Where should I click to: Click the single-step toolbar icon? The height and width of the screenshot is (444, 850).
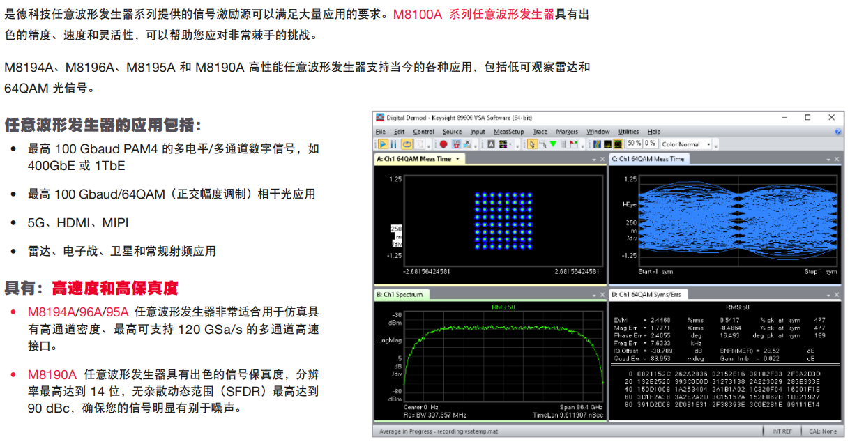coord(419,144)
